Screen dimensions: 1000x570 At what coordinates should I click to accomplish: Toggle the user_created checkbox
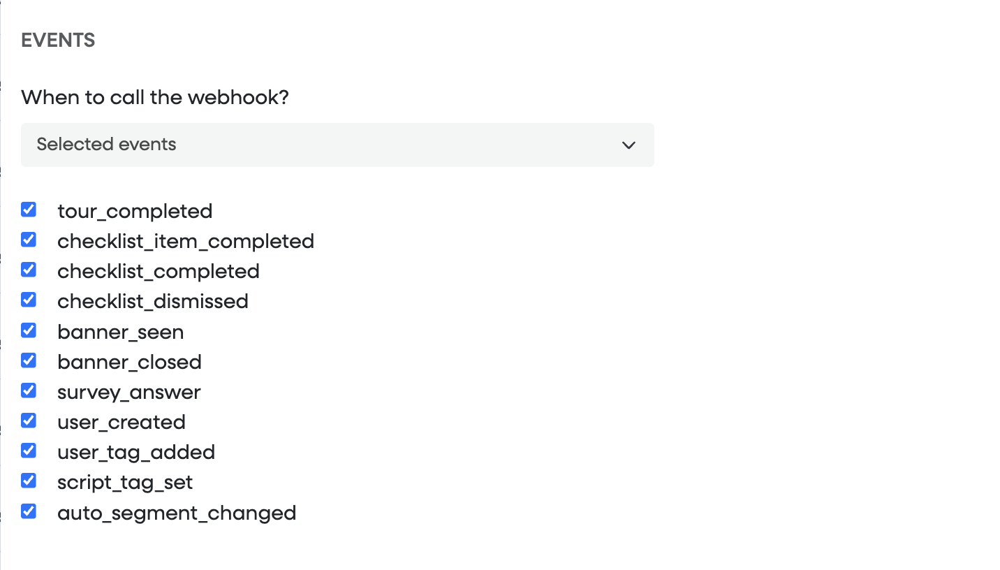[29, 421]
